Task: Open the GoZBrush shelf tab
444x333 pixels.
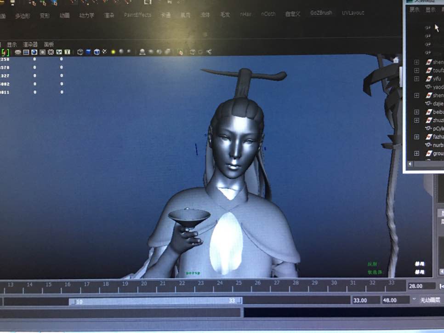Action: click(x=321, y=13)
